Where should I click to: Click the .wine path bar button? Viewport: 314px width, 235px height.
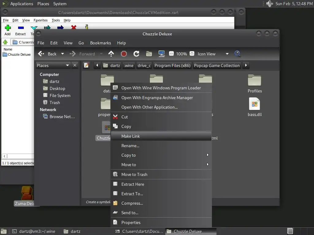(x=129, y=65)
